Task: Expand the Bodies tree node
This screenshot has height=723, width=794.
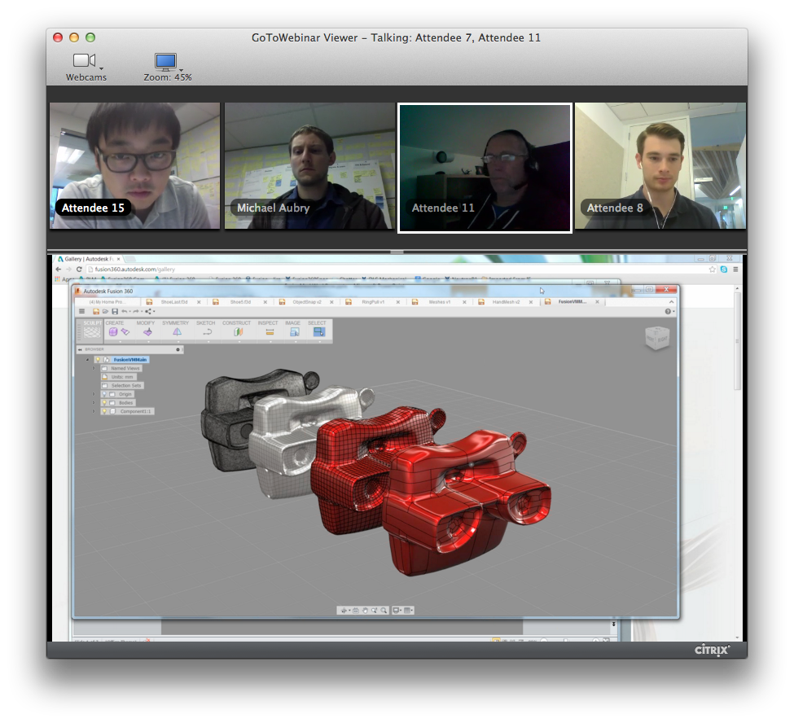Action: 94,402
